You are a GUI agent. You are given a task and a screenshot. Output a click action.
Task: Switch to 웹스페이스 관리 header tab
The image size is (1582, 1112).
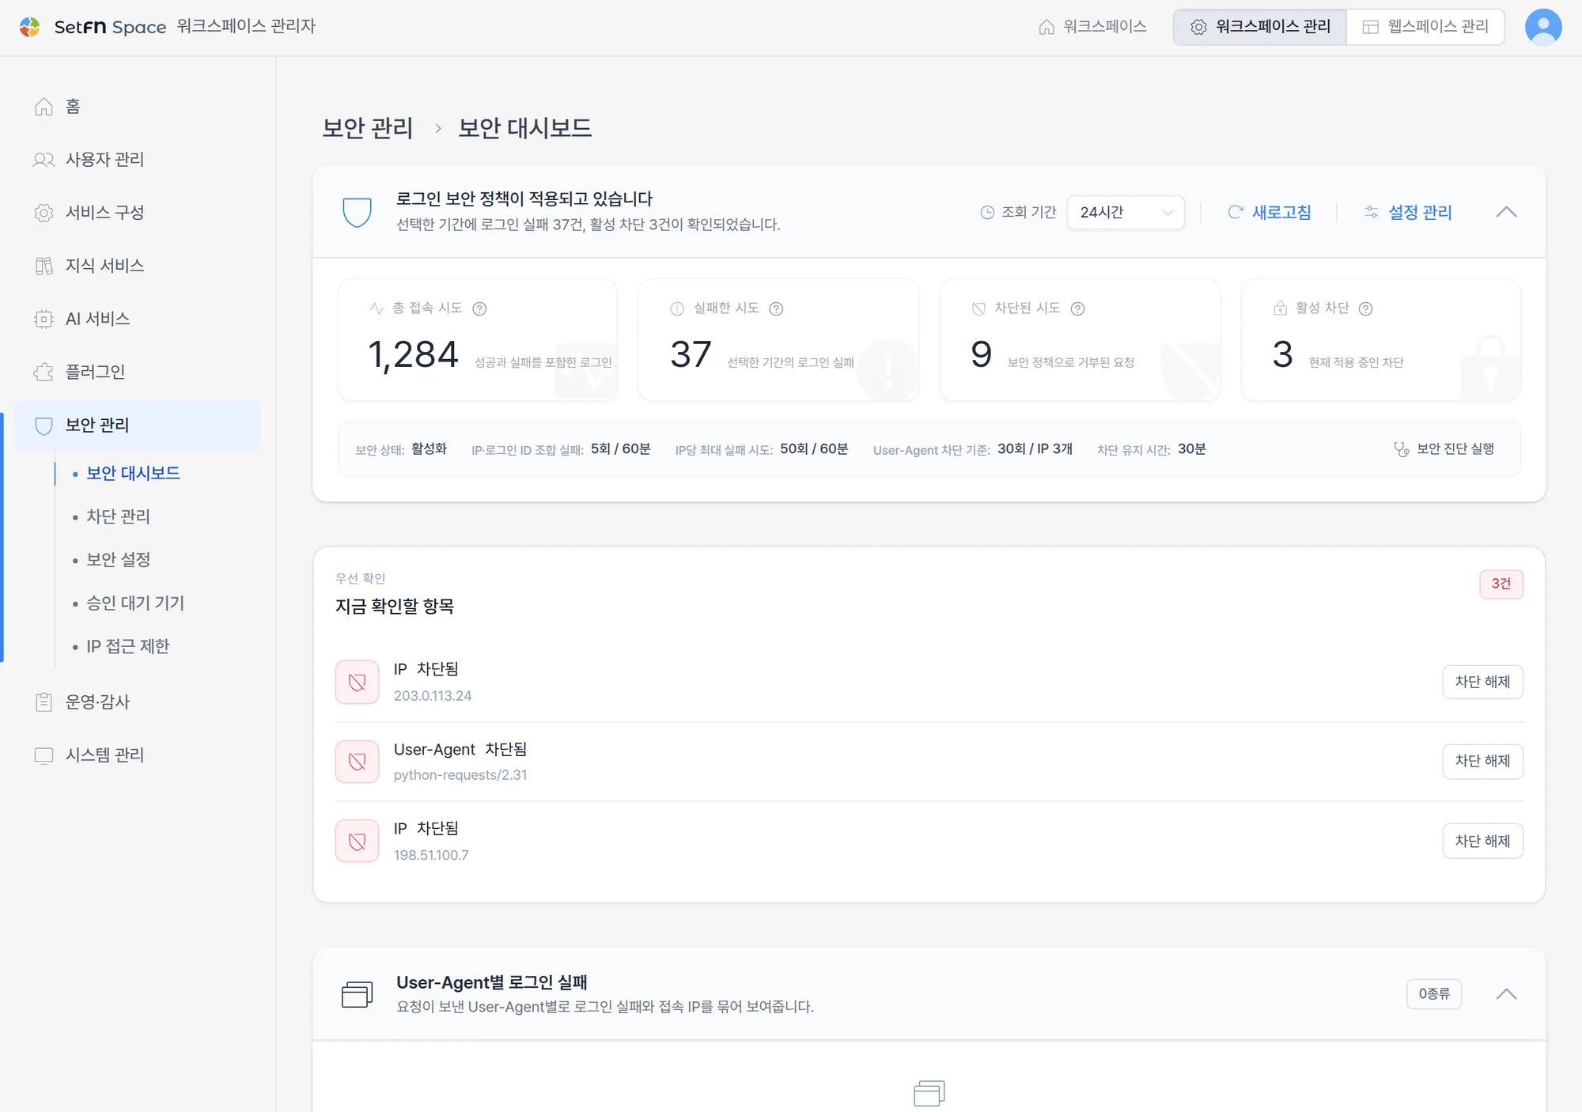pos(1426,27)
